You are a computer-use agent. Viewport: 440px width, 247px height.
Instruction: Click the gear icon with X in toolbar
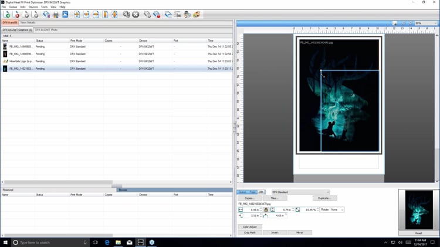coord(126,14)
